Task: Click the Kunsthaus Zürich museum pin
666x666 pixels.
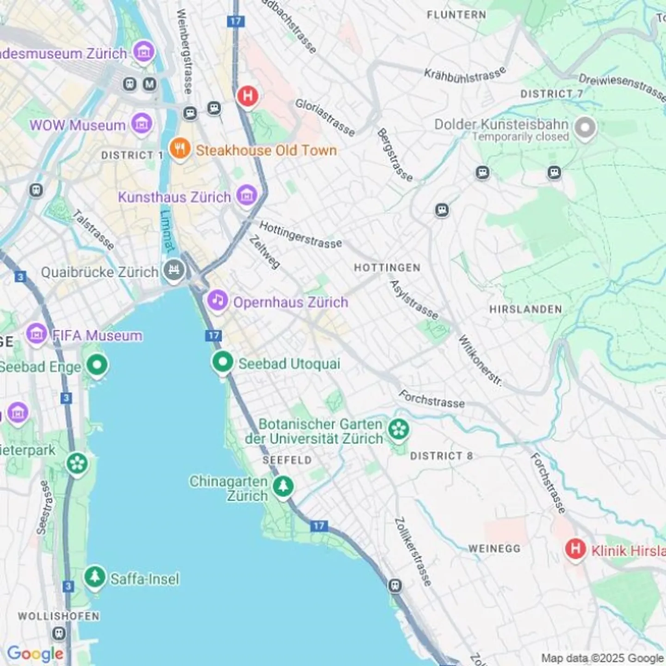Action: coord(247,196)
